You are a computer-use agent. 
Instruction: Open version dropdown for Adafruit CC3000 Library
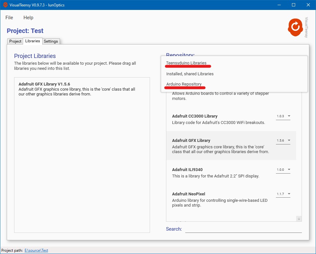pyautogui.click(x=283, y=116)
